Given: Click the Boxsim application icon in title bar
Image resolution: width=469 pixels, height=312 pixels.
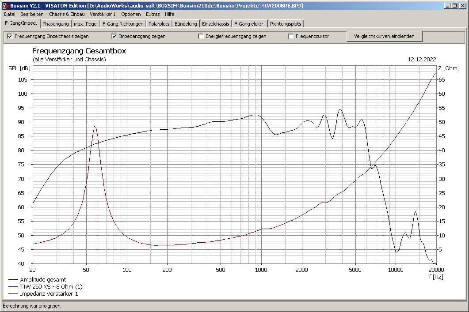Looking at the screenshot, I should (x=5, y=5).
